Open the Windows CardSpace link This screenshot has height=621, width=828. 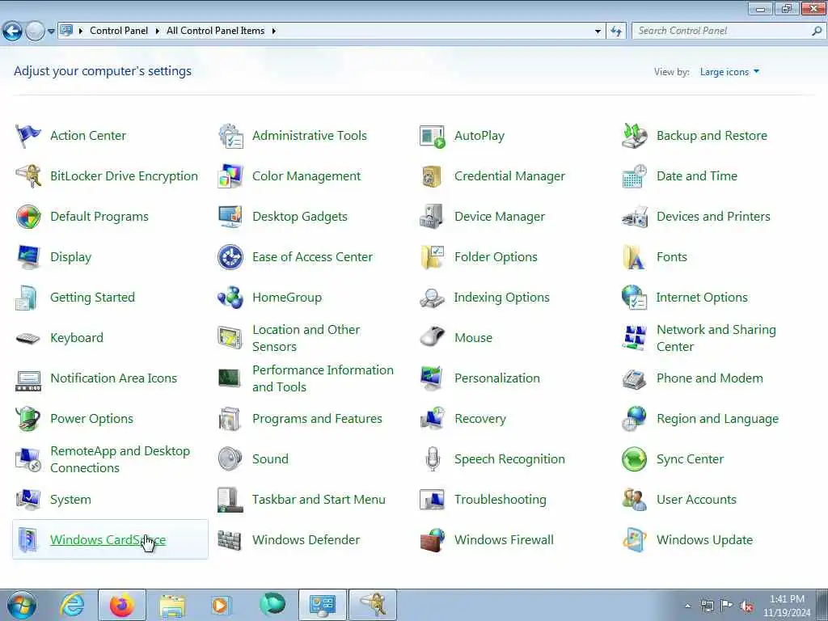(108, 540)
